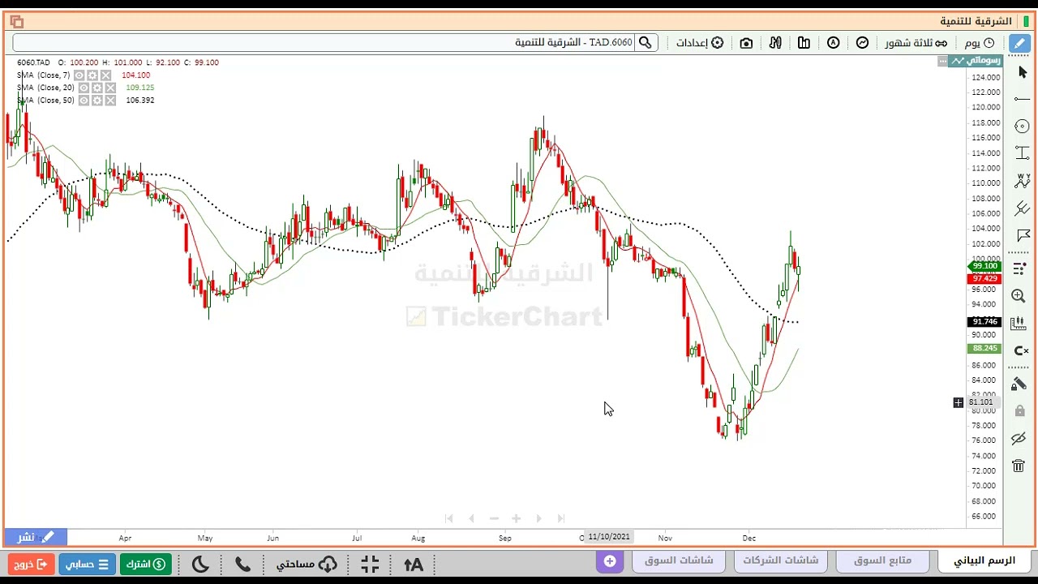Switch to the متابع السوق tab
Viewport: 1038px width, 584px height.
pos(882,560)
